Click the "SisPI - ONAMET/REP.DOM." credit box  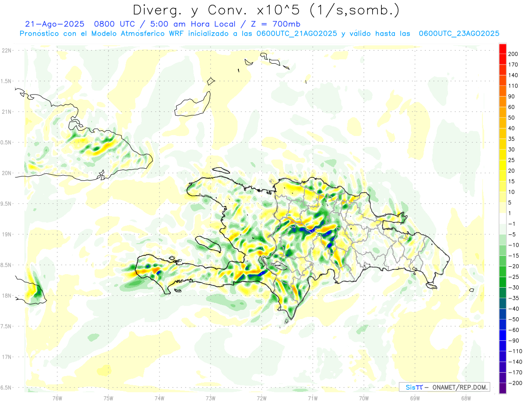(444, 387)
